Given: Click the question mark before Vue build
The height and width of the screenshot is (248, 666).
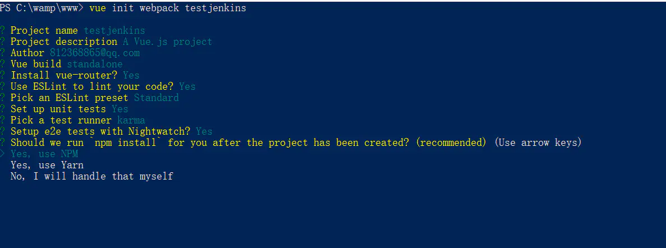Looking at the screenshot, I should pos(2,64).
